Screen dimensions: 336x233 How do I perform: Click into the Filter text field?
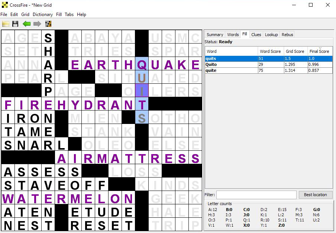[256, 195]
